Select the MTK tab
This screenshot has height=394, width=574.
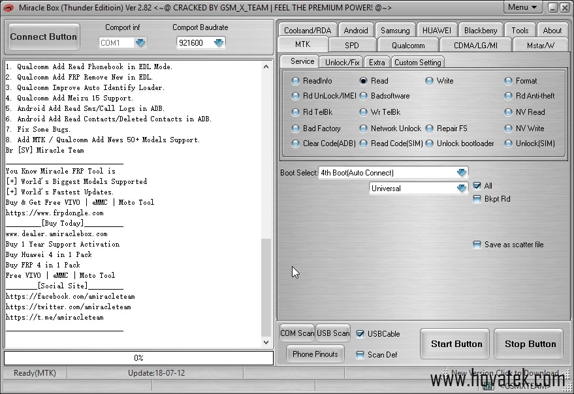coord(303,44)
